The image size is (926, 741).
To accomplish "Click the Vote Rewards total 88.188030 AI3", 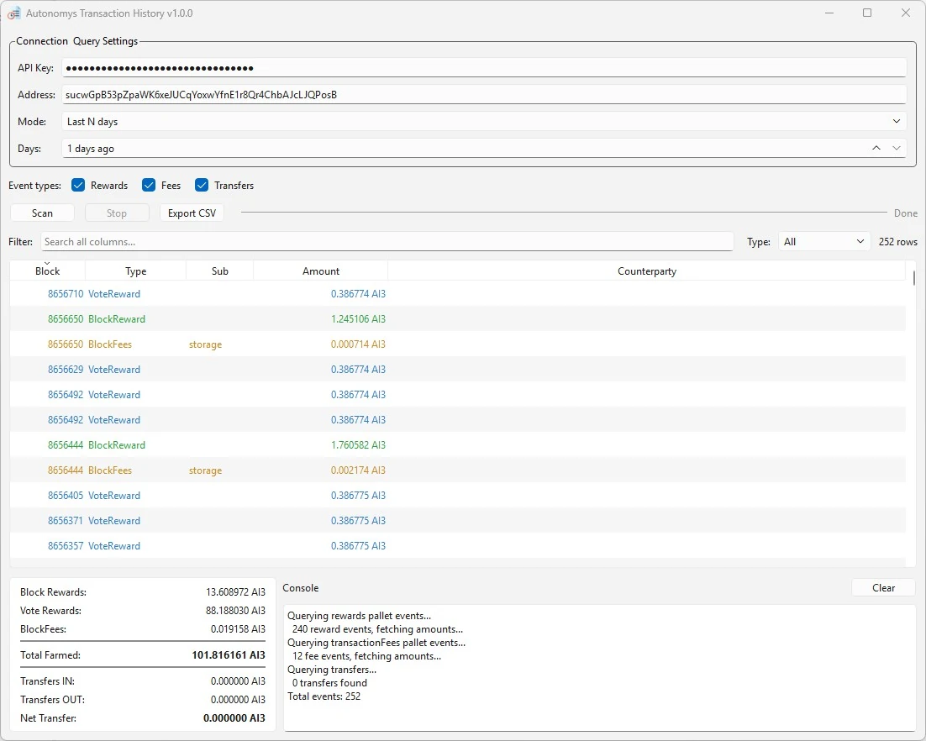I will click(x=235, y=611).
